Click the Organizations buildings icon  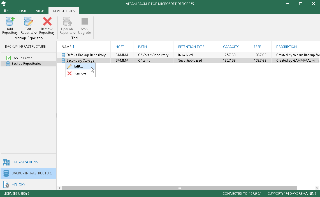(x=6, y=162)
